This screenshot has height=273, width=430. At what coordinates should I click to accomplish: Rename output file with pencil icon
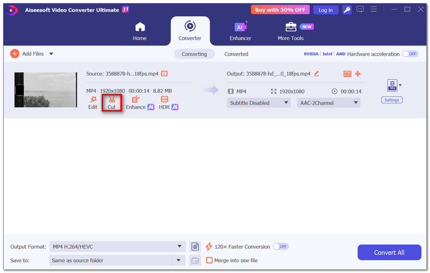click(317, 73)
